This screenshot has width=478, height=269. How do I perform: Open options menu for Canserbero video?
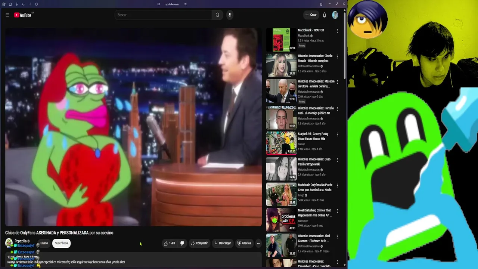(338, 262)
